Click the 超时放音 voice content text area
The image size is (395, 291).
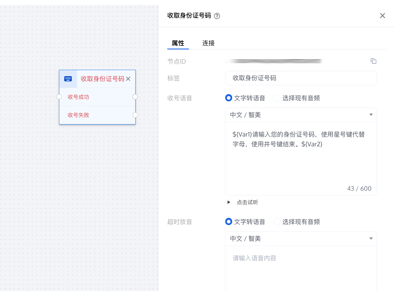[301, 268]
